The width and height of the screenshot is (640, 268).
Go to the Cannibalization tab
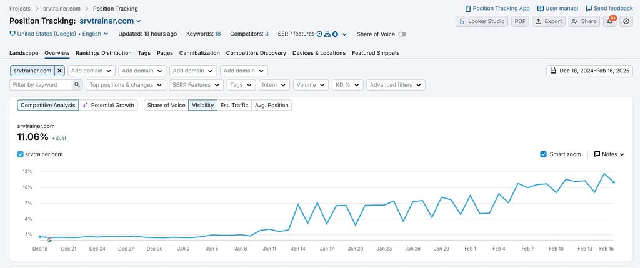199,53
